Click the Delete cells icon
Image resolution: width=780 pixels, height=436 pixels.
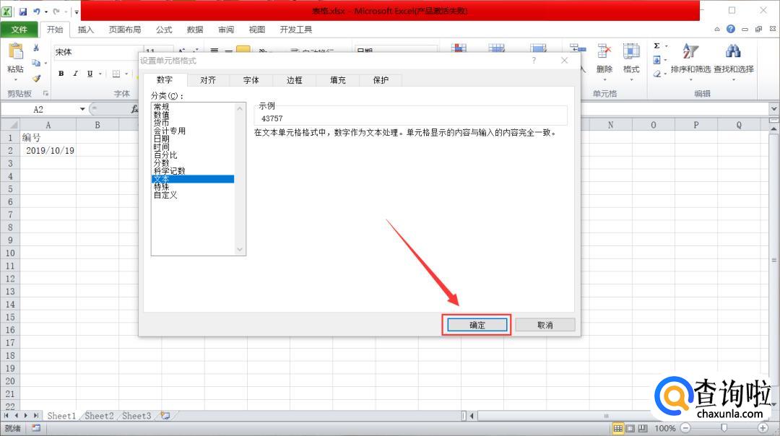(x=604, y=52)
